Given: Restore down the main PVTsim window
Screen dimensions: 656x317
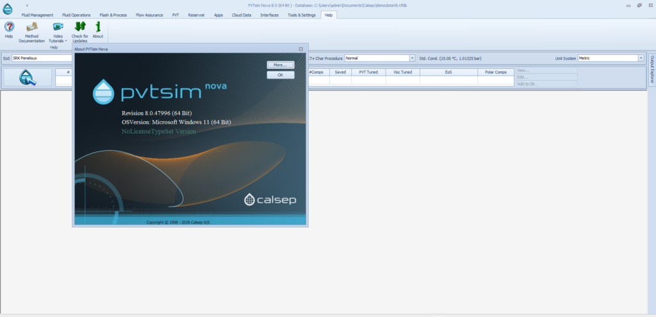Looking at the screenshot, I should point(639,5).
